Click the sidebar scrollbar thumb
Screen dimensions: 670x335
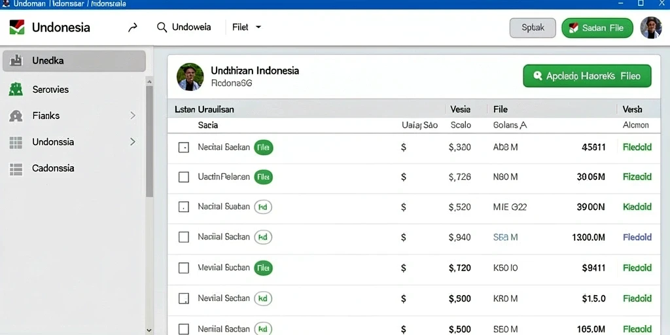click(x=149, y=141)
